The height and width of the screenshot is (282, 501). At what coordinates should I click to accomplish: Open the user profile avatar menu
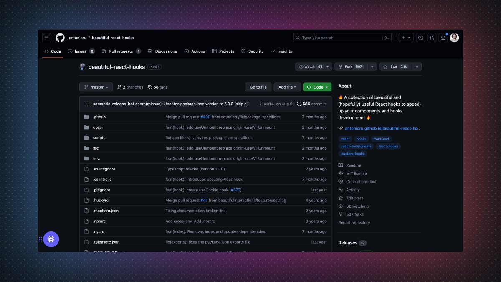(454, 38)
